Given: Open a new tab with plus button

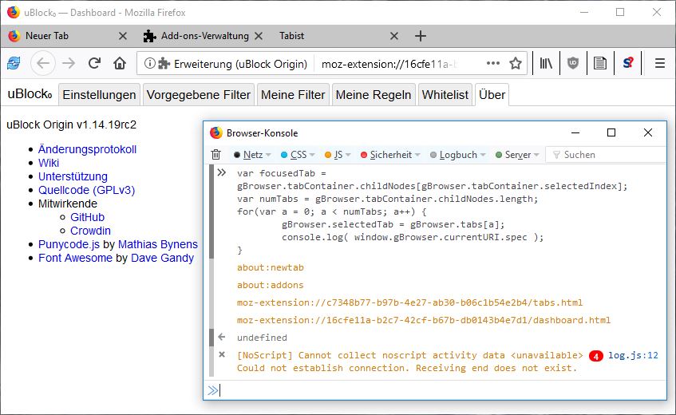Looking at the screenshot, I should pos(421,36).
